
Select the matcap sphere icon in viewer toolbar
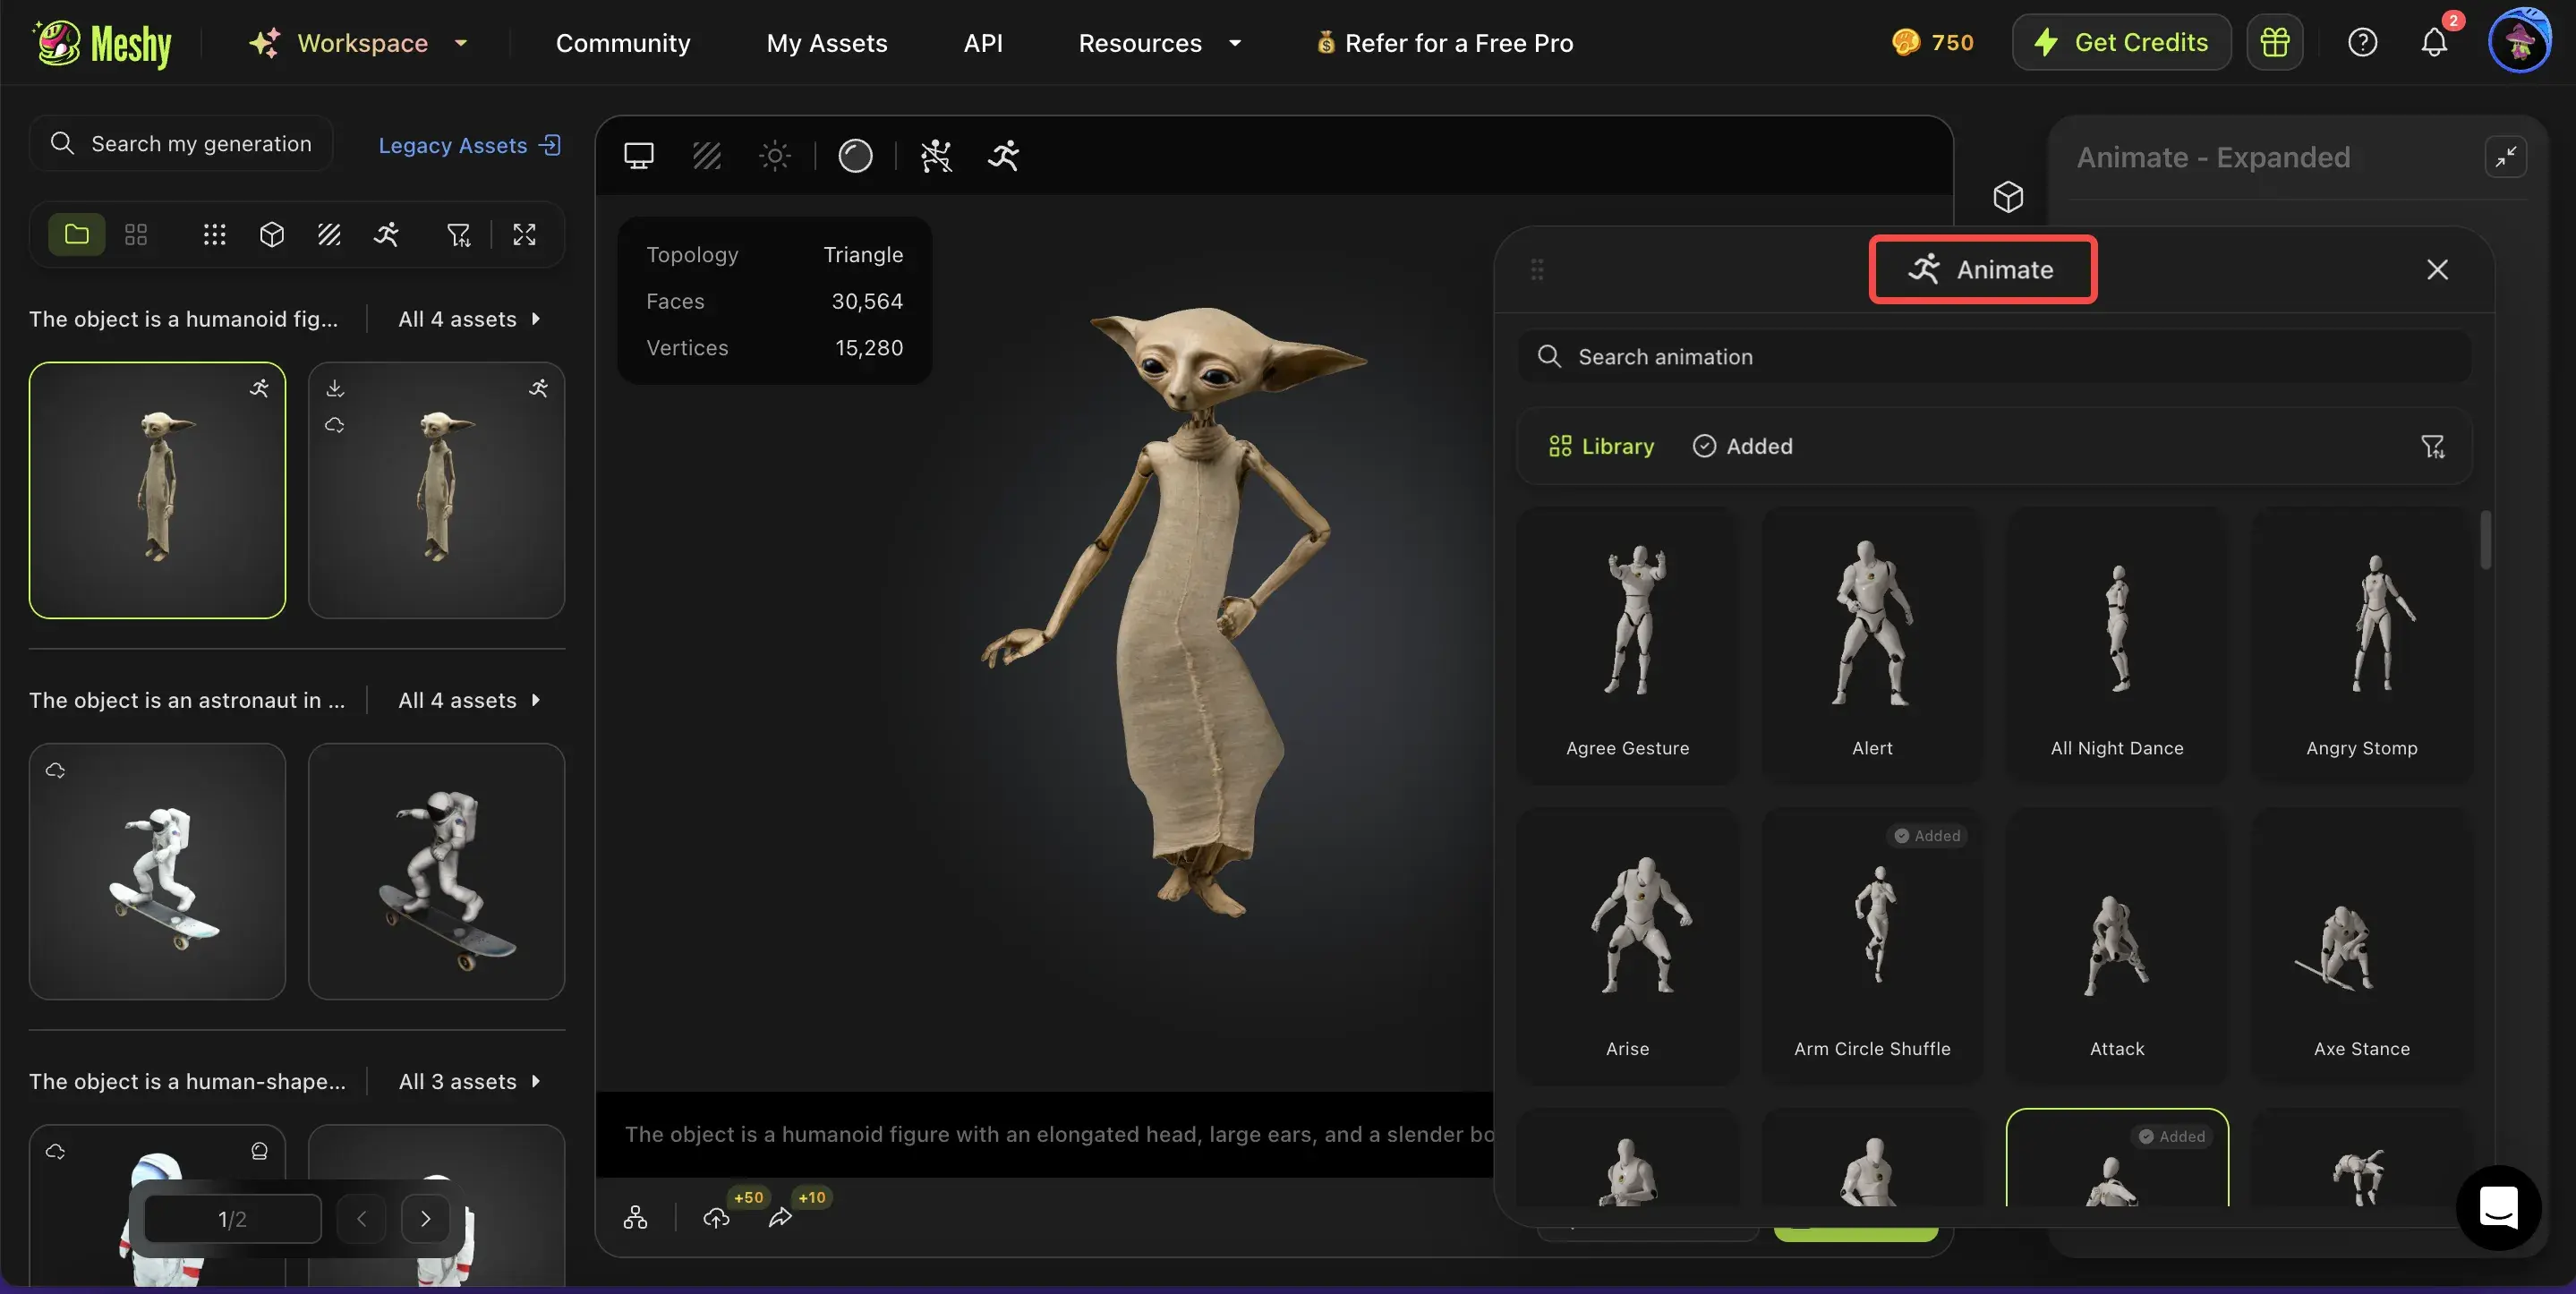point(855,156)
